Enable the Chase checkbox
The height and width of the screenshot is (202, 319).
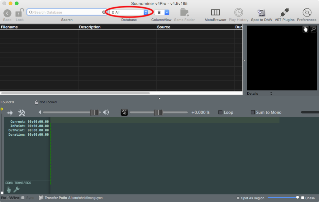[302, 198]
